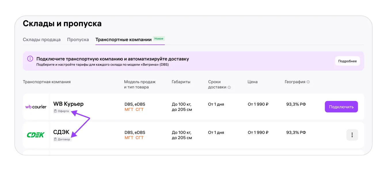Click Подключить for WB Курьер

[341, 107]
